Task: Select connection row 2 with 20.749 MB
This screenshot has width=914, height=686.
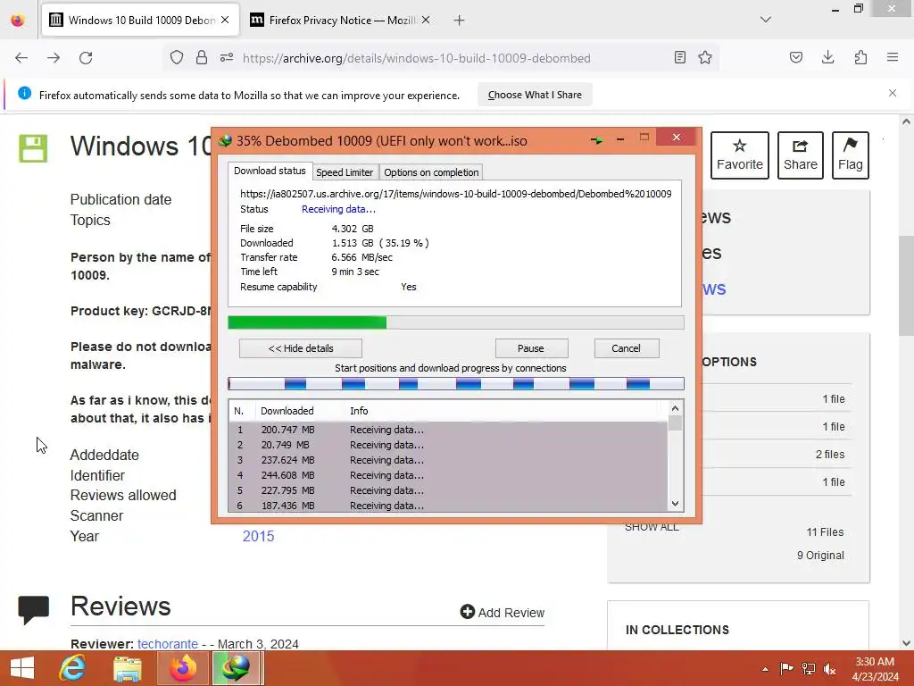Action: point(448,445)
